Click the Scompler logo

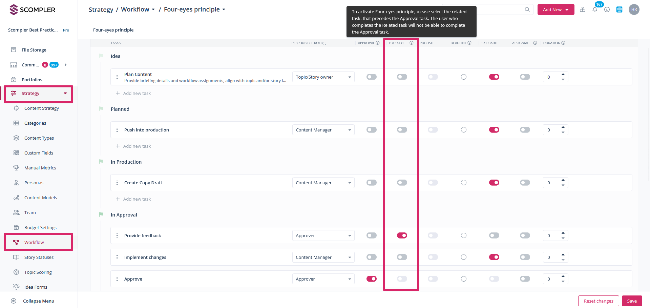pos(33,10)
